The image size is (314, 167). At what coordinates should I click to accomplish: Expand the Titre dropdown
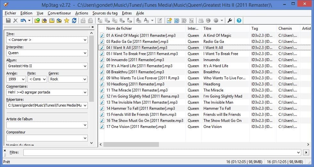click(85, 40)
